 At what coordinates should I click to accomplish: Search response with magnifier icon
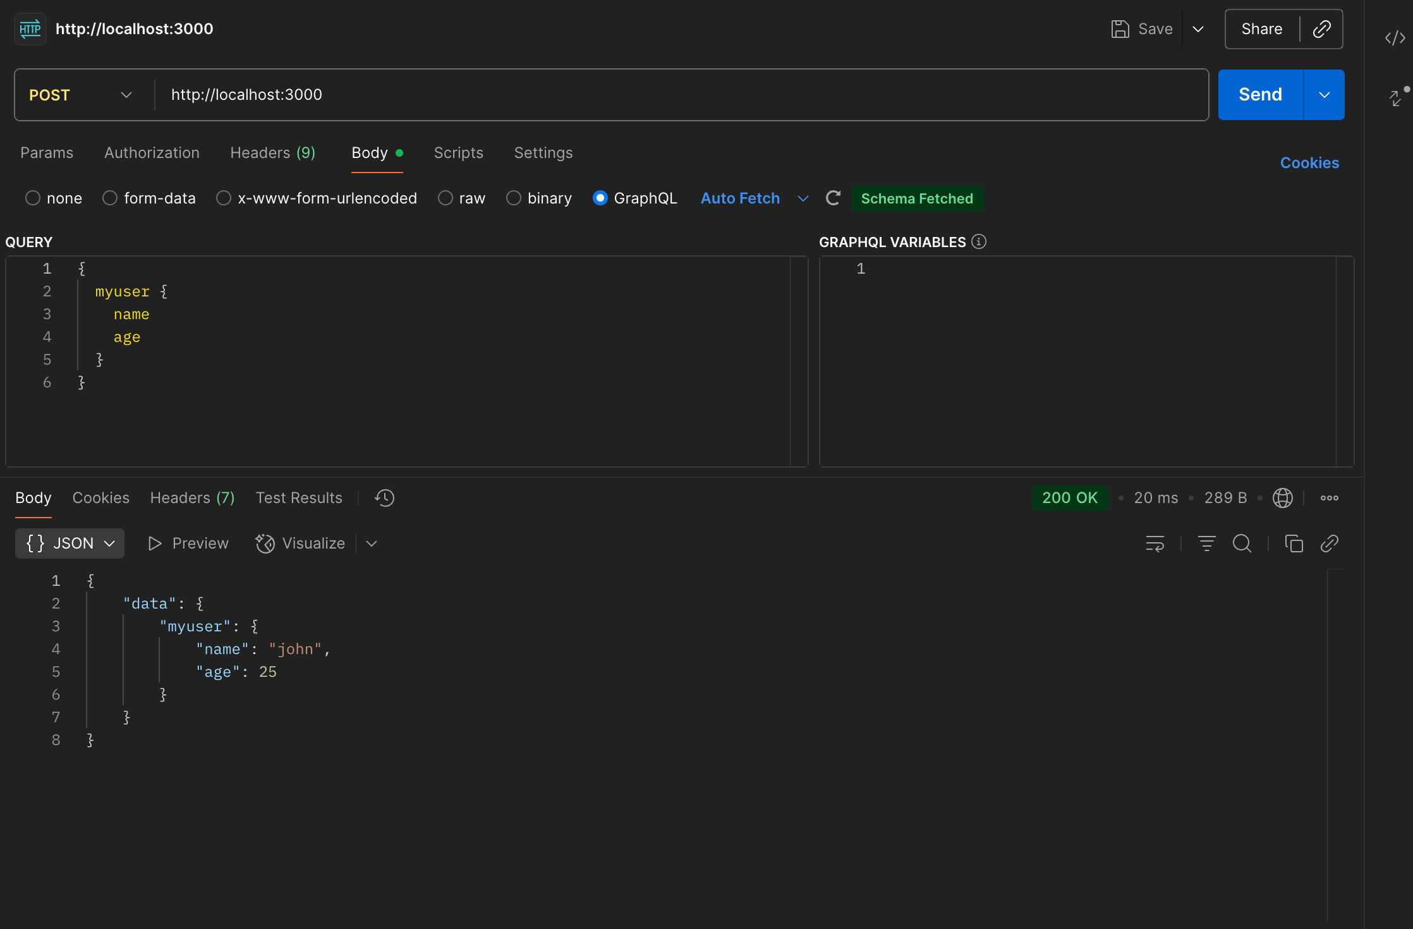(1242, 543)
